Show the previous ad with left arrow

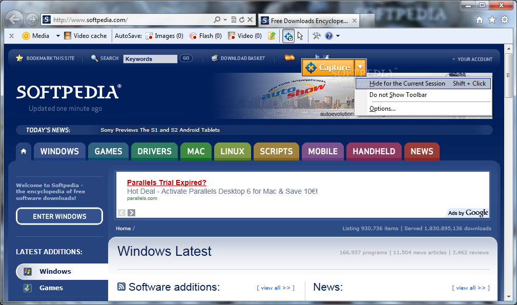click(121, 213)
